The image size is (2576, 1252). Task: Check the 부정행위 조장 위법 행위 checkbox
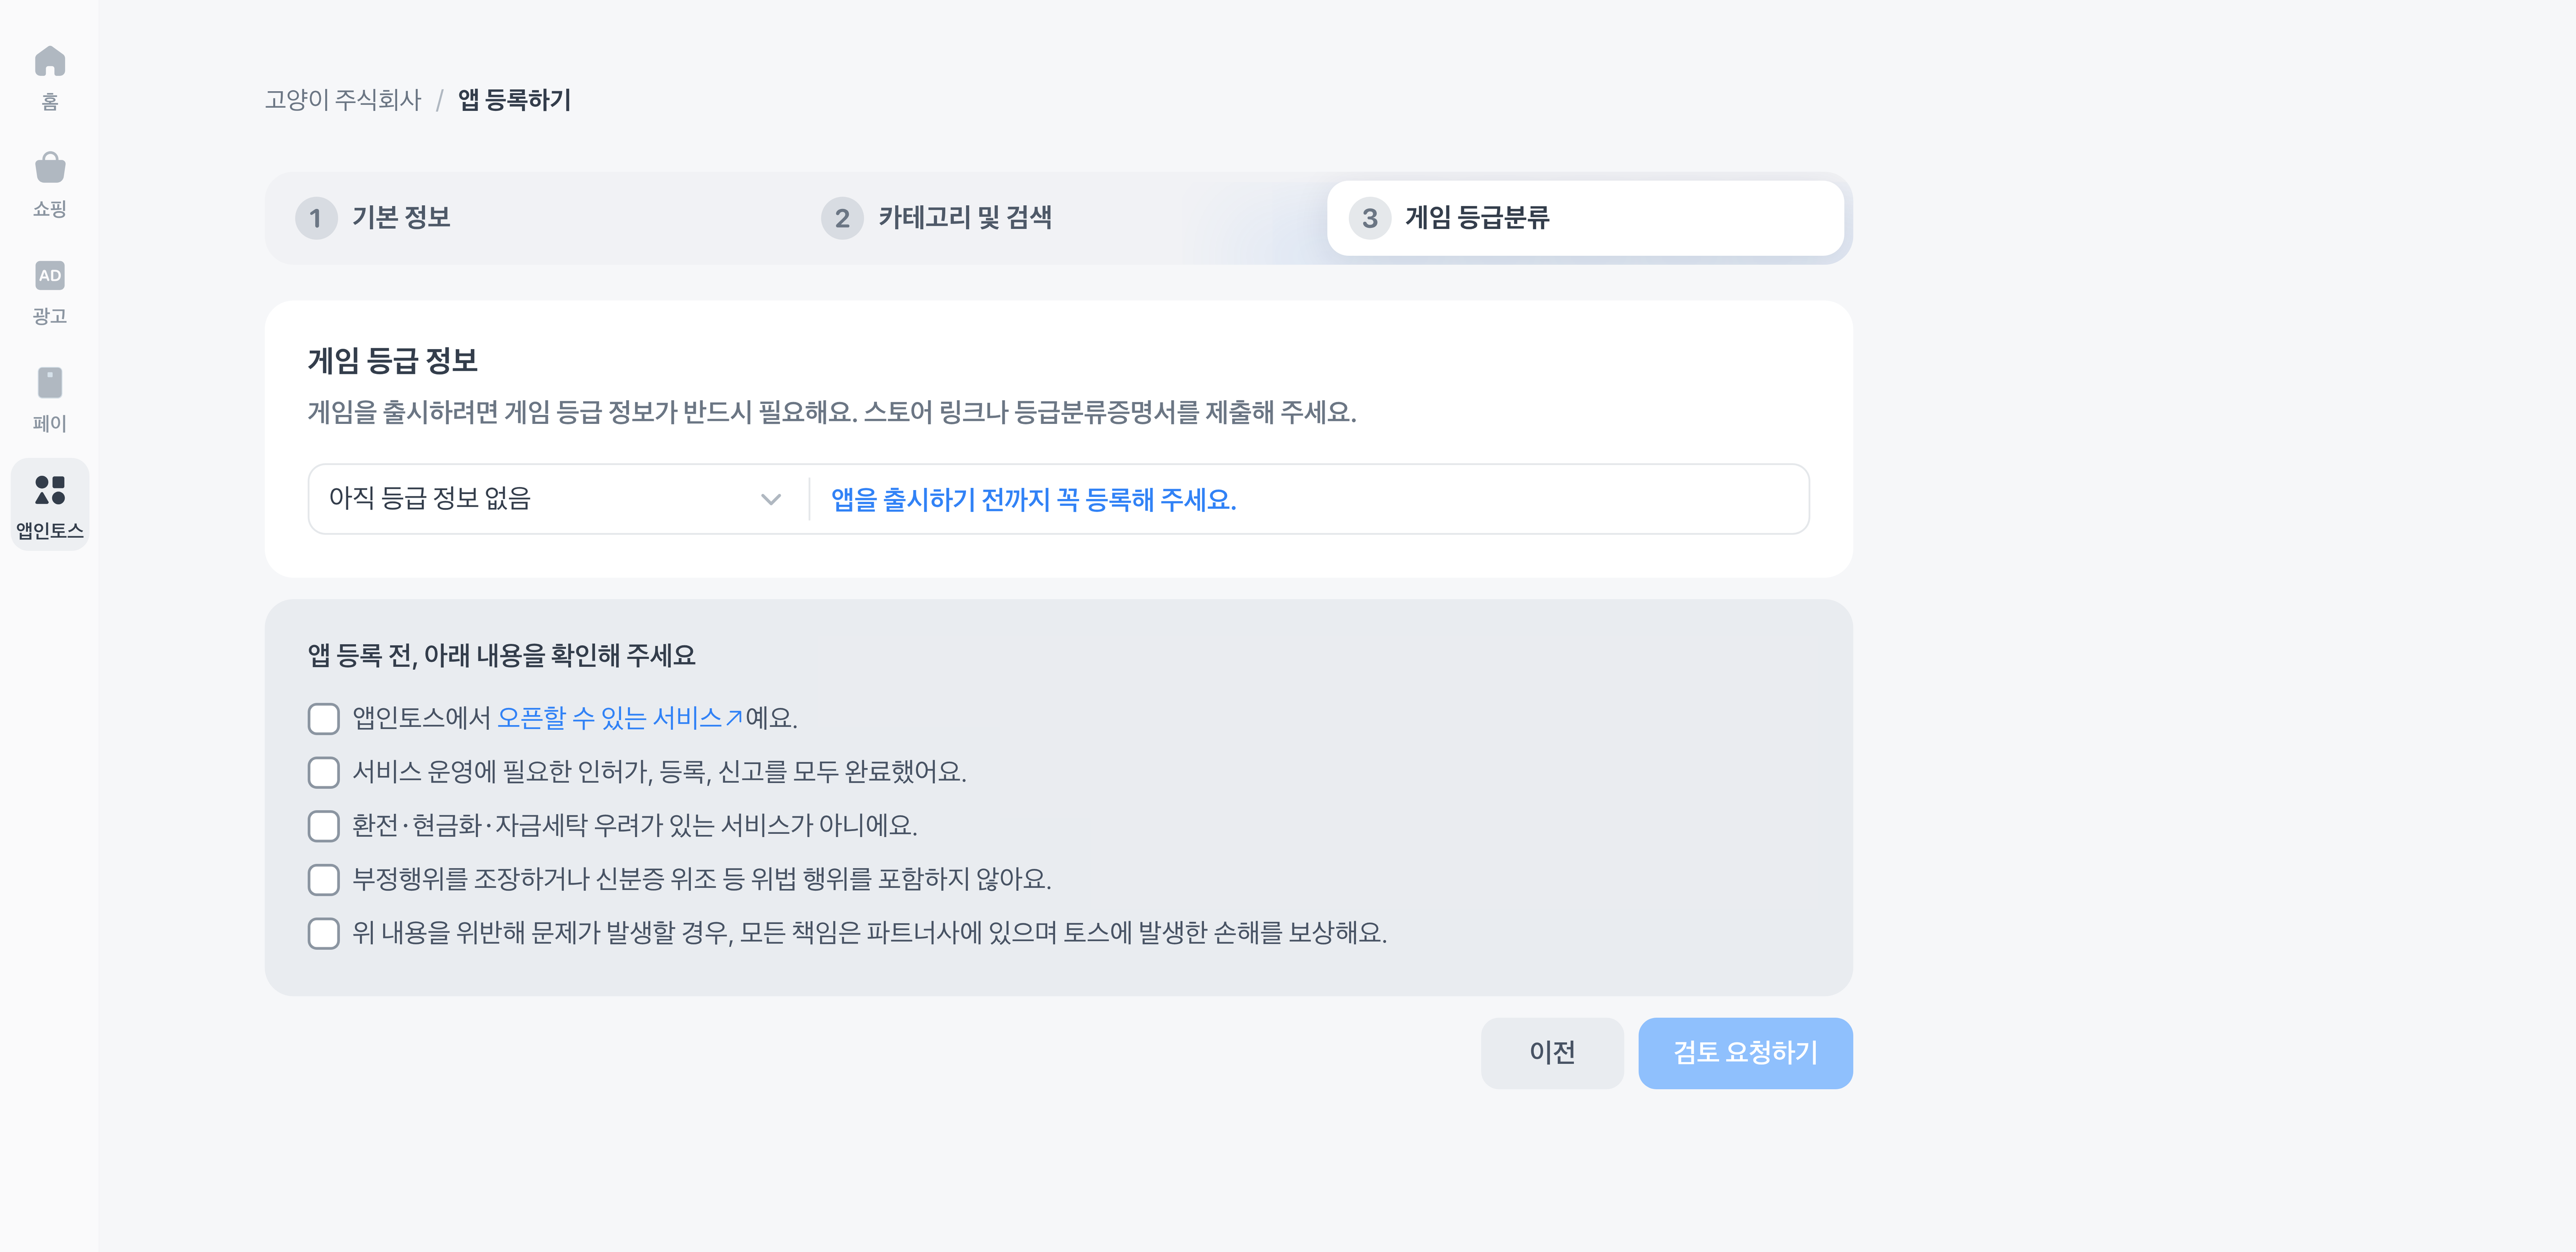tap(324, 879)
